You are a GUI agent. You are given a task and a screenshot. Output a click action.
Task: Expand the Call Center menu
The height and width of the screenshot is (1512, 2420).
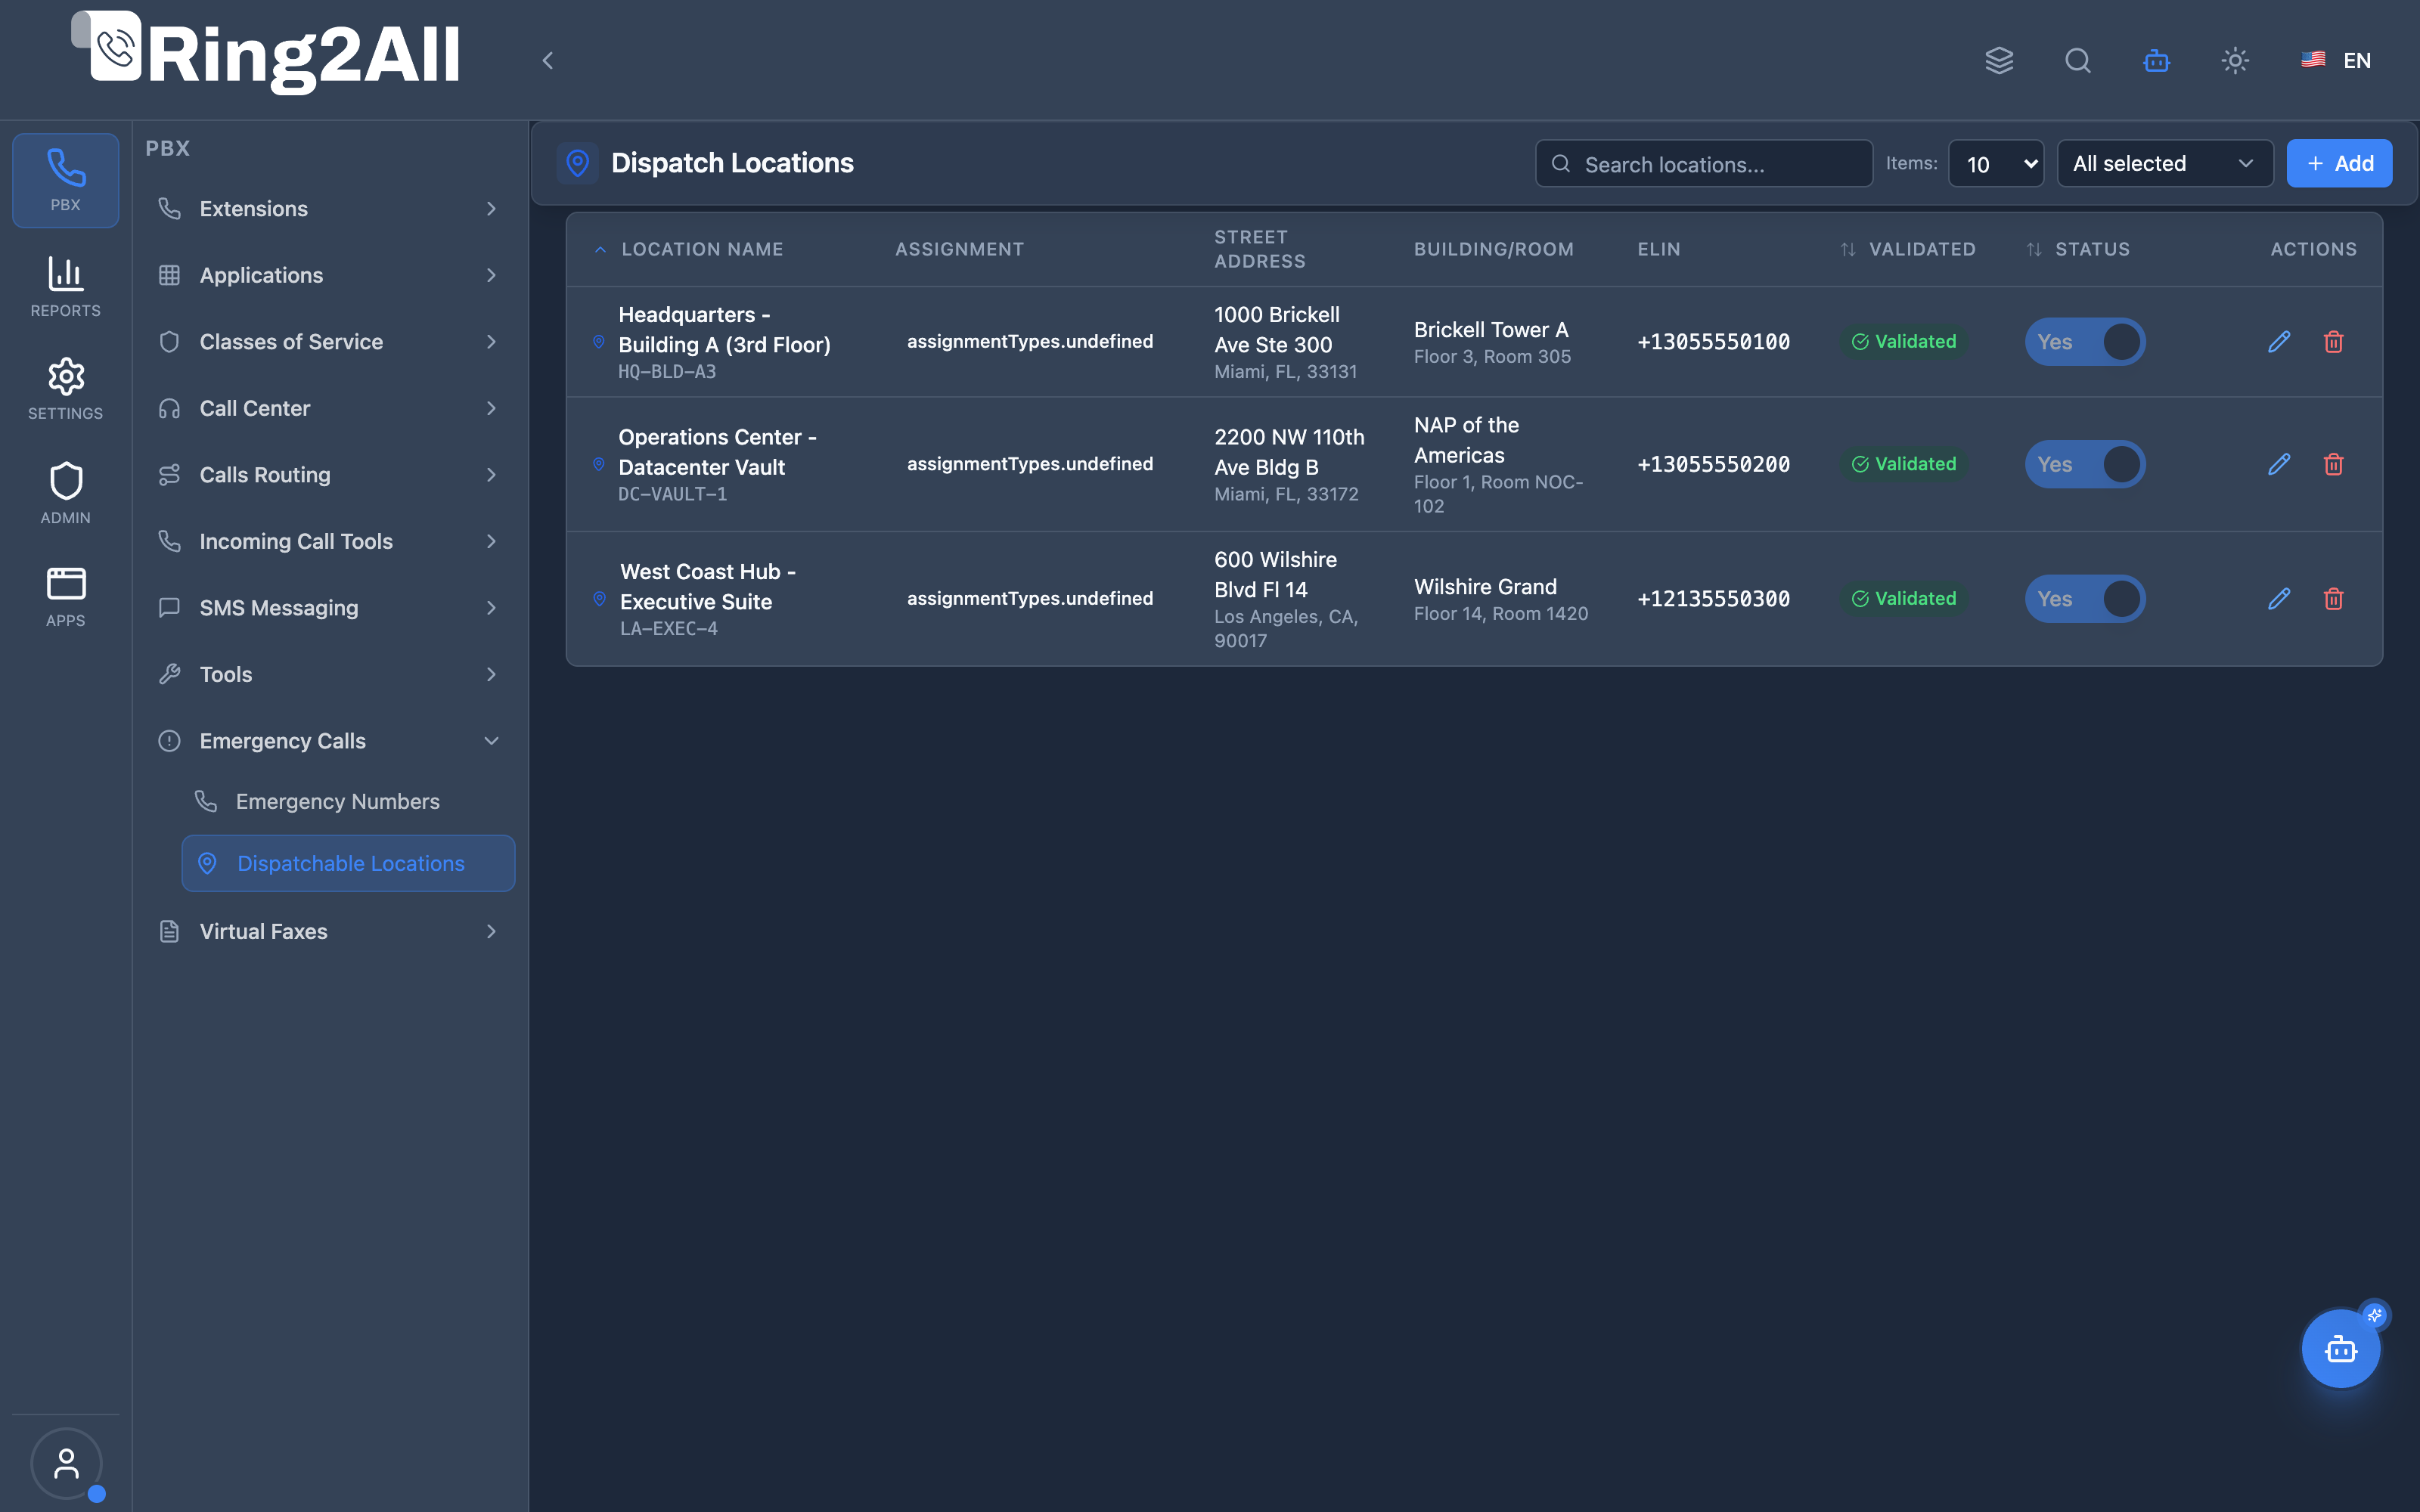[328, 408]
